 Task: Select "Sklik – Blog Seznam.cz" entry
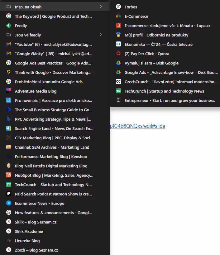pyautogui.click(x=55, y=222)
